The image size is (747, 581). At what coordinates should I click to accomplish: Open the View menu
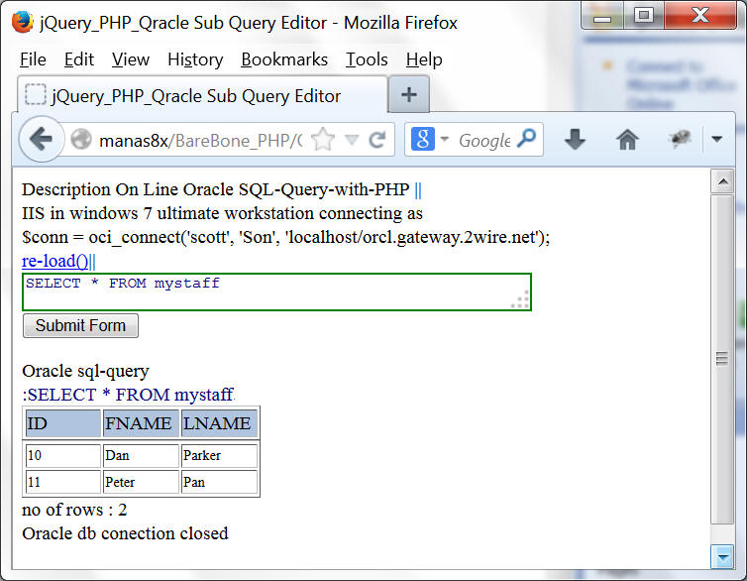click(131, 59)
